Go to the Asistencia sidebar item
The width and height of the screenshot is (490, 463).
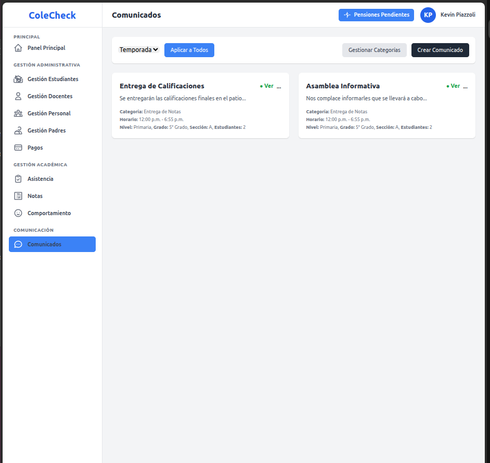(x=41, y=179)
